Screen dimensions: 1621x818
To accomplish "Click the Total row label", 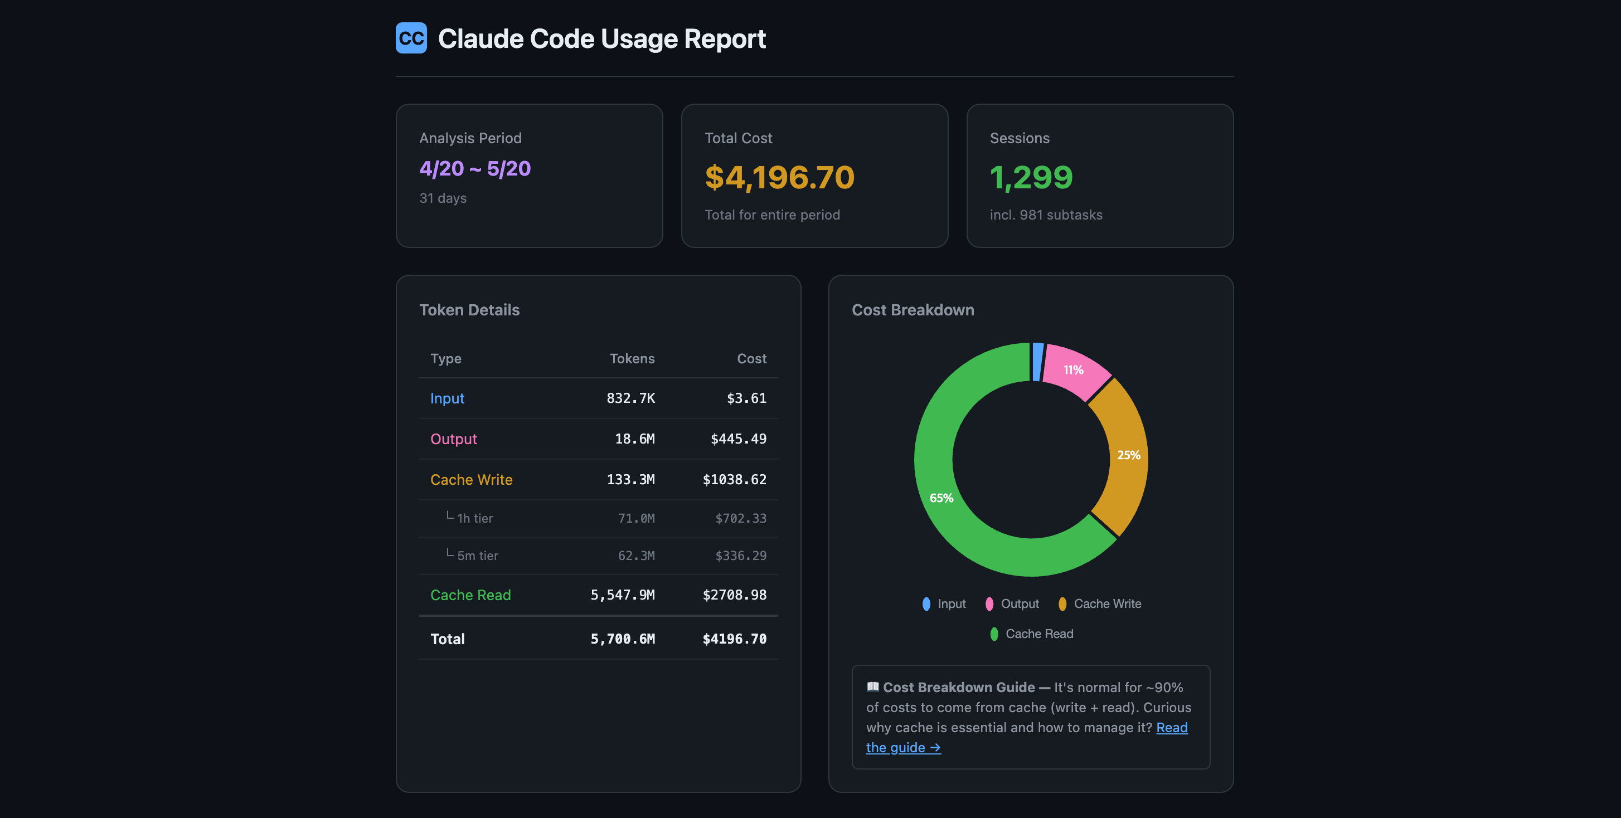I will 448,639.
